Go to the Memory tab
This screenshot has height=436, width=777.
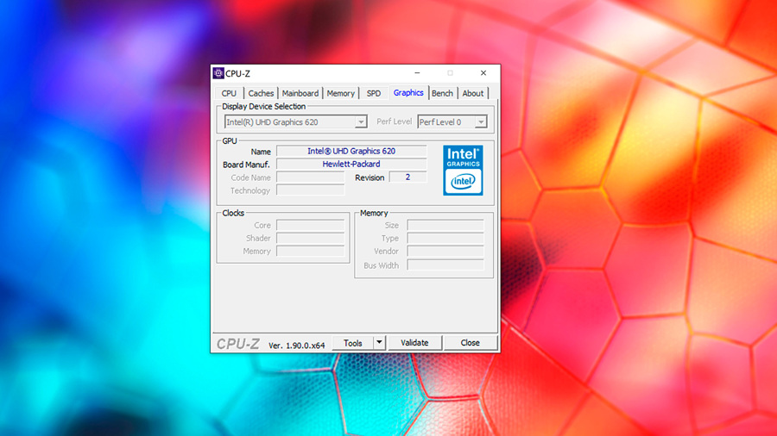tap(340, 93)
